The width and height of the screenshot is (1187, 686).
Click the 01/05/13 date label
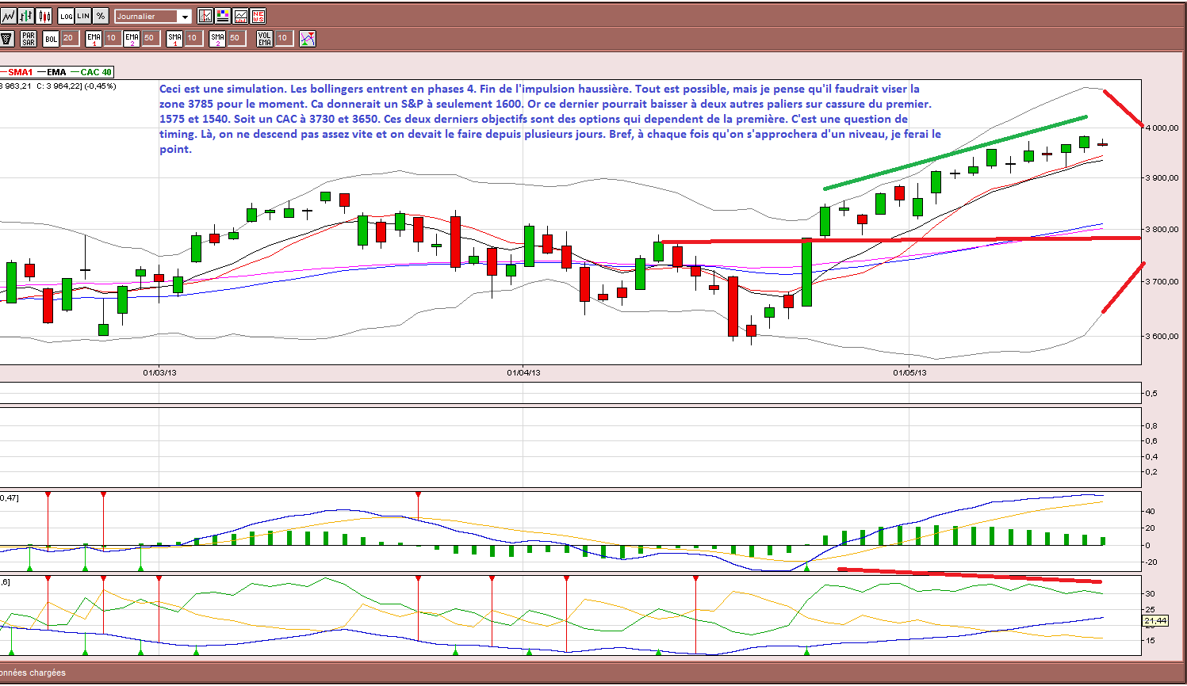pos(909,372)
